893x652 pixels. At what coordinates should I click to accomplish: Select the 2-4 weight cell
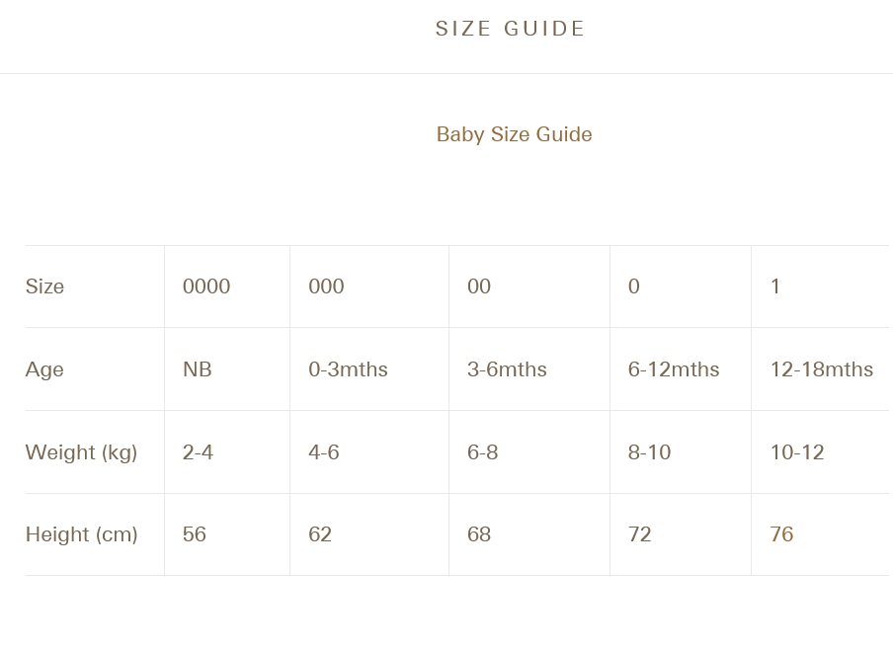point(198,452)
